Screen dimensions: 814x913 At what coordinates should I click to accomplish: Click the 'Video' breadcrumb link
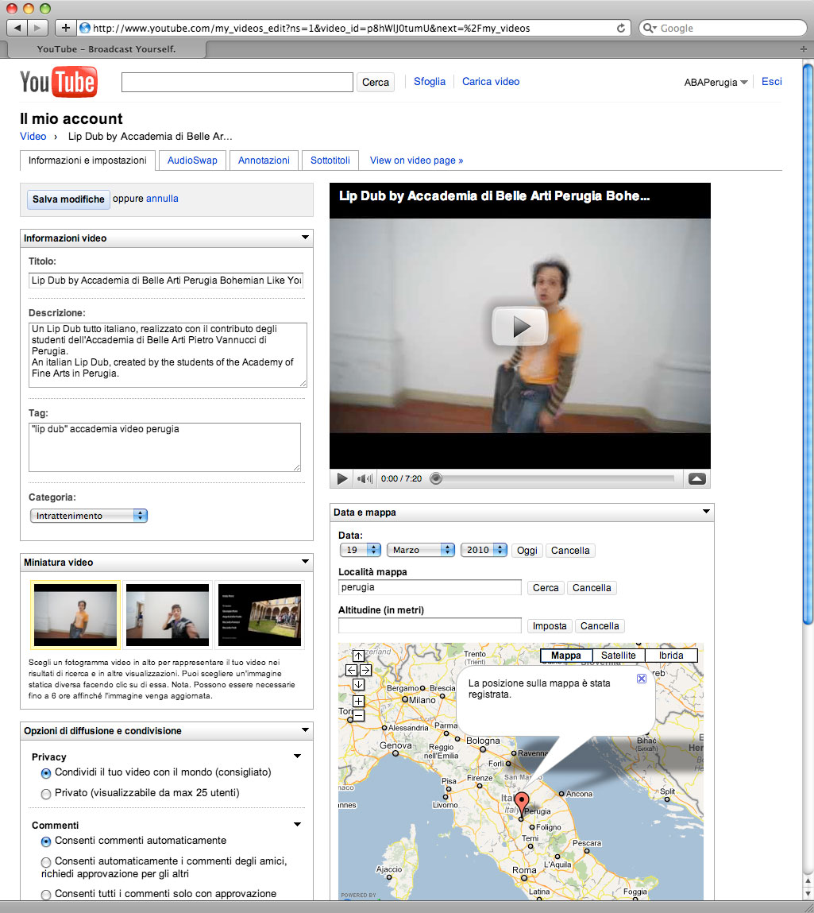tap(33, 136)
